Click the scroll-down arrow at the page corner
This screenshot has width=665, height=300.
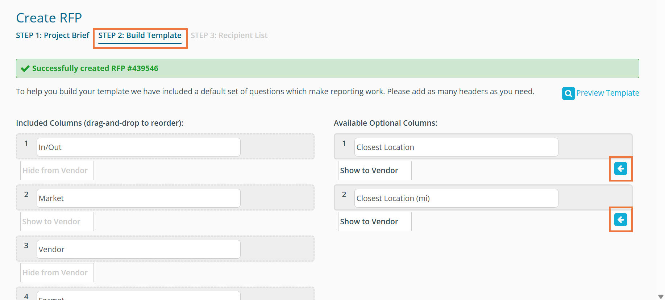[660, 296]
